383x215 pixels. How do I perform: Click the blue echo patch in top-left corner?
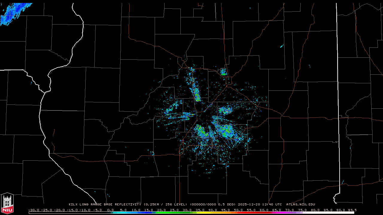point(13,13)
